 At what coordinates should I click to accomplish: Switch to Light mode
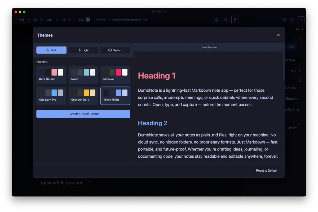click(x=83, y=50)
